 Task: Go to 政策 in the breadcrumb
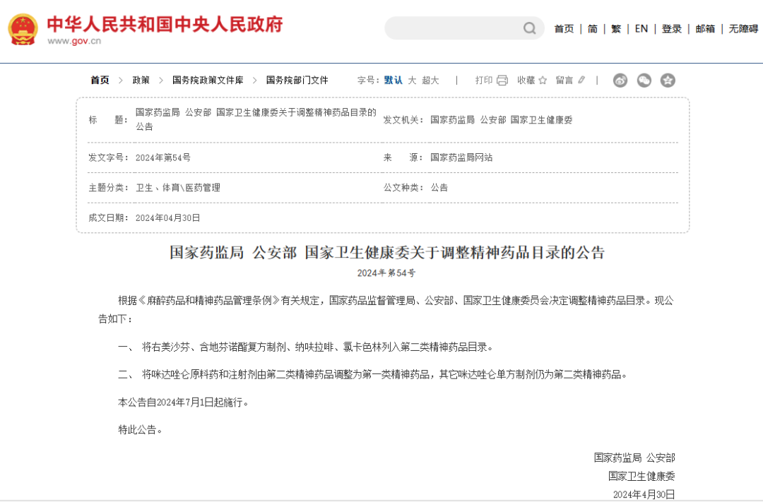click(x=141, y=80)
